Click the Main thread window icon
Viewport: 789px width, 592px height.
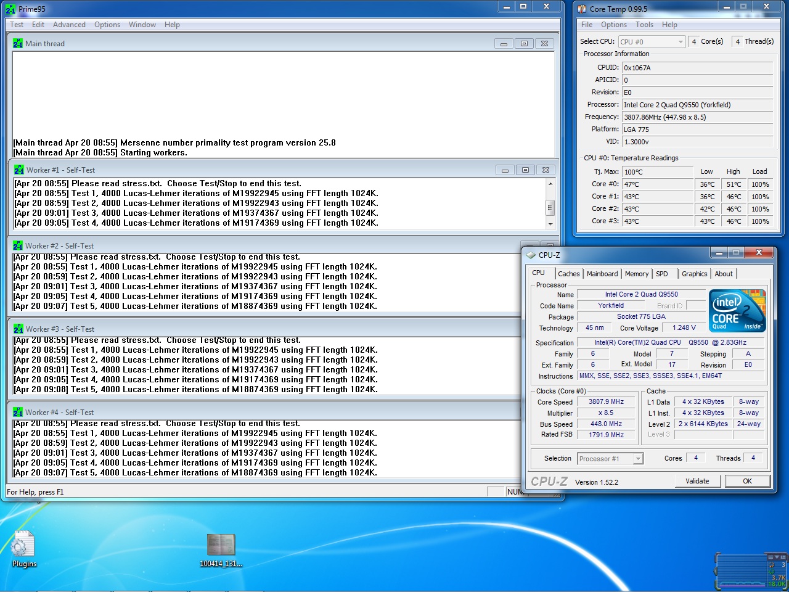pos(18,43)
